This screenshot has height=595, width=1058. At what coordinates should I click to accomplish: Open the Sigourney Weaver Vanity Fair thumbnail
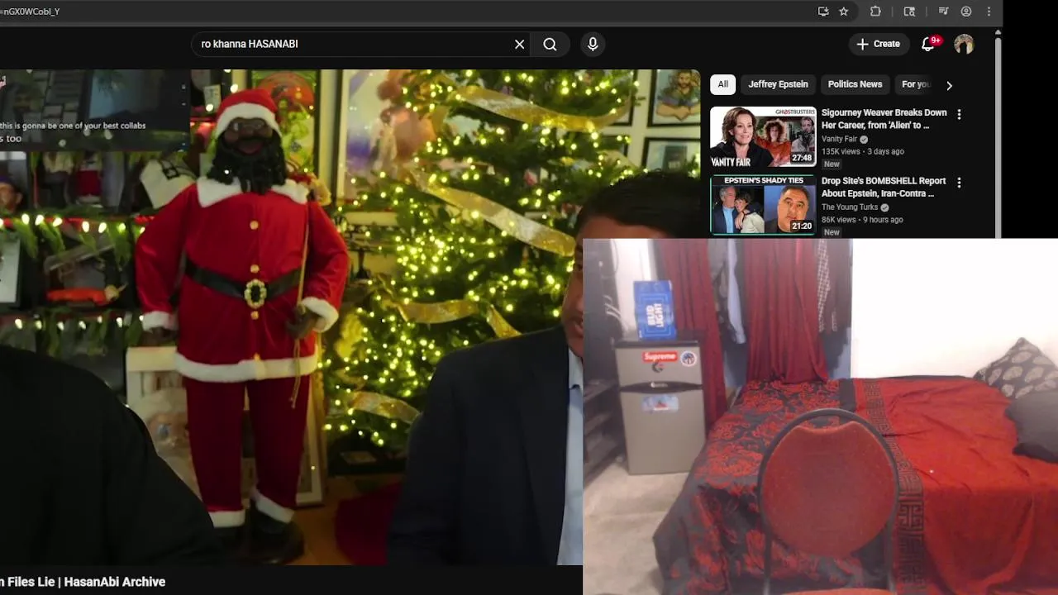(x=763, y=136)
